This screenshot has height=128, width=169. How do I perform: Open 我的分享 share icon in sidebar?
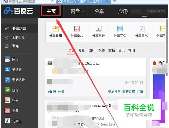tap(7, 37)
